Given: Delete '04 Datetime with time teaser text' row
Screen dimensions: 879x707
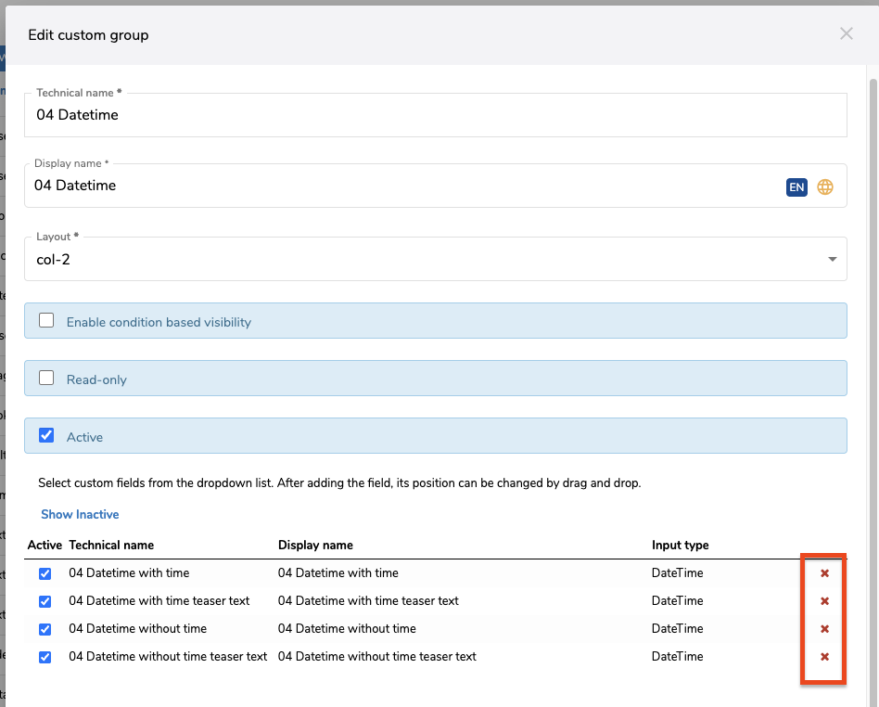Looking at the screenshot, I should pos(824,601).
